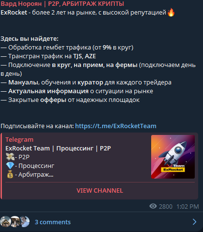Click the first commenter avatar

[x=5, y=221]
